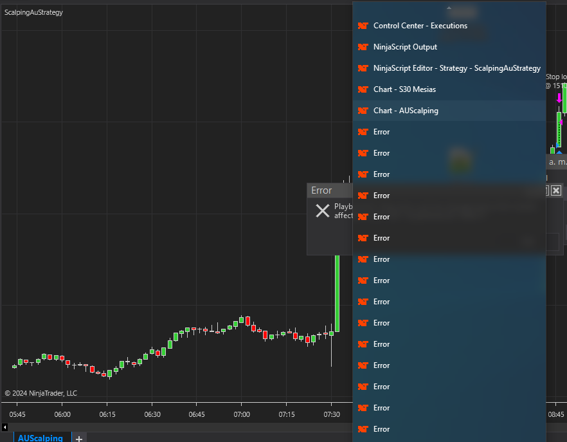The height and width of the screenshot is (442, 567).
Task: Click the 05:45 time axis label
Action: [17, 414]
